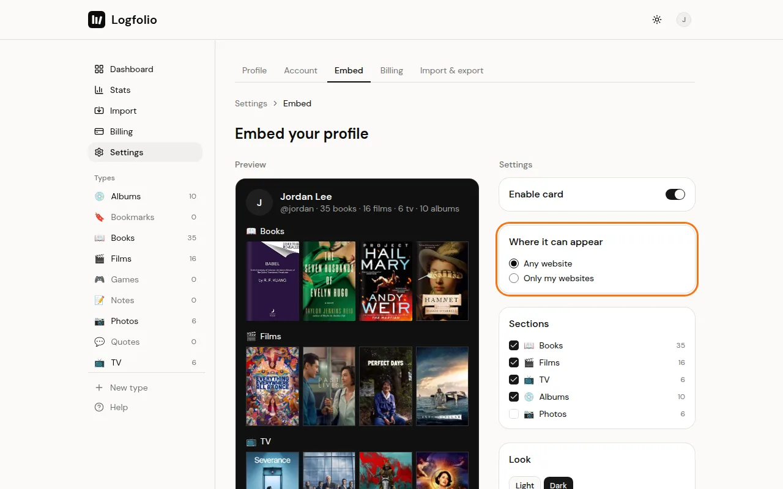Viewport: 783px width, 489px height.
Task: Uncheck the TV section checkbox
Action: 514,380
